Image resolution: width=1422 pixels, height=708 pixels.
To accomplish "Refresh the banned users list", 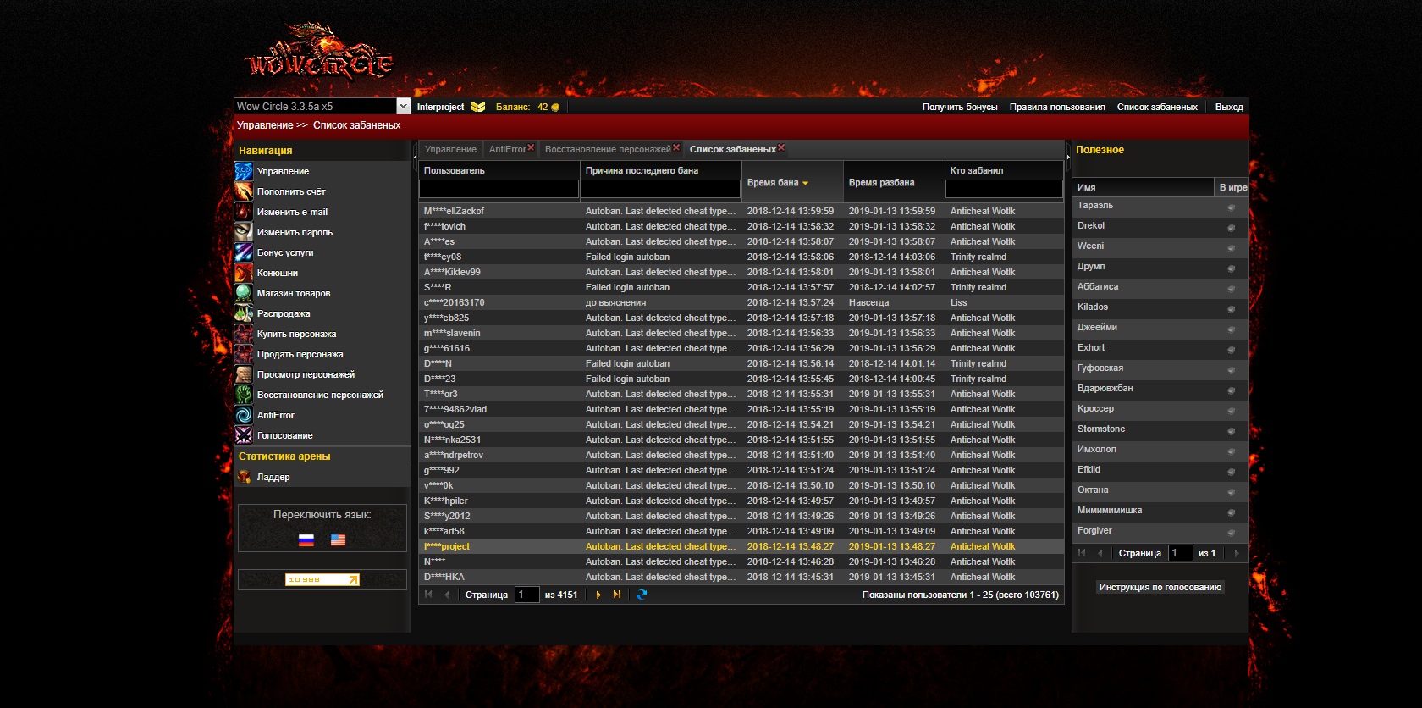I will pyautogui.click(x=642, y=595).
